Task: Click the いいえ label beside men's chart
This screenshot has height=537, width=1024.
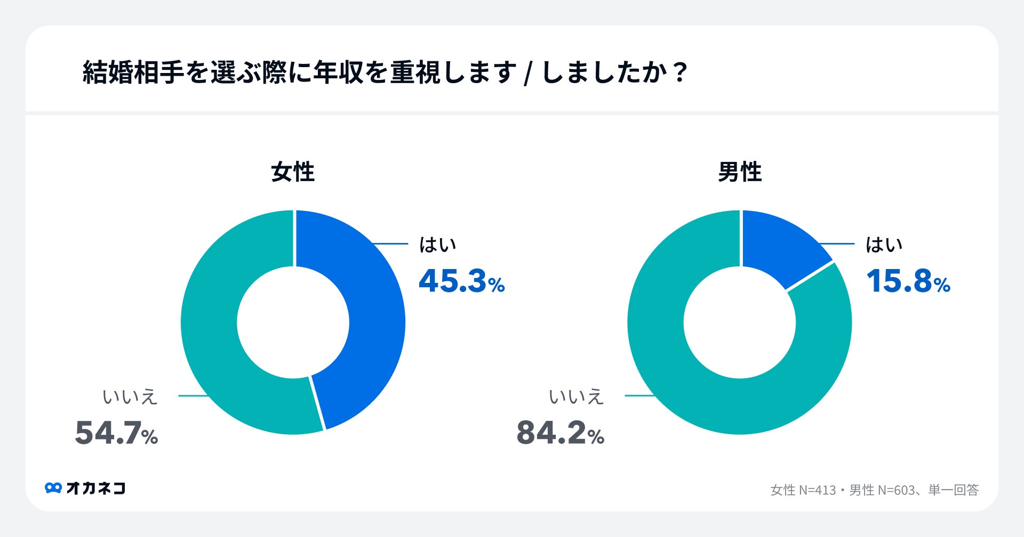Action: pyautogui.click(x=577, y=396)
